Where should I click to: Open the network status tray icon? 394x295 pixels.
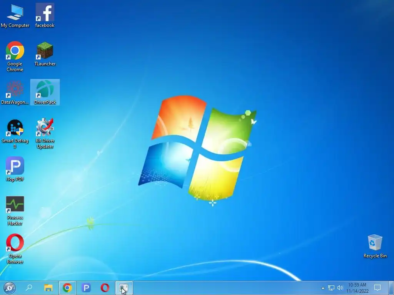(x=331, y=288)
